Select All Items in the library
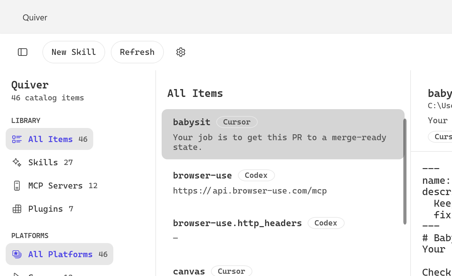The image size is (452, 276). 49,139
